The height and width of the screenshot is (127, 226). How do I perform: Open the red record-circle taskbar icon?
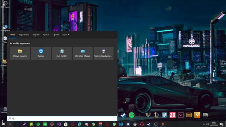pyautogui.click(x=52, y=124)
